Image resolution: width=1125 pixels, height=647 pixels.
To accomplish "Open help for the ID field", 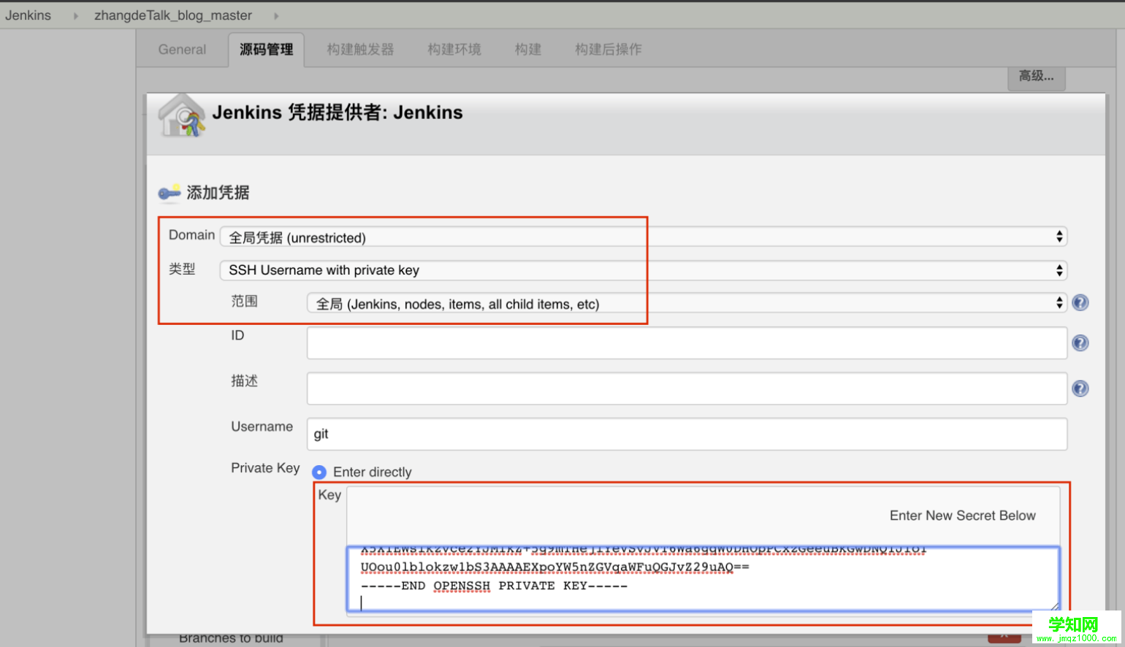I will (x=1080, y=343).
